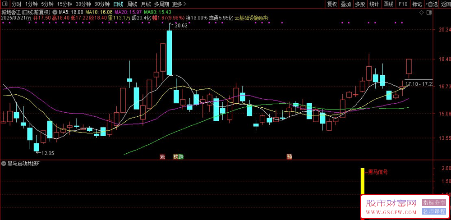Toggle the left sidebar panel icon
The width and height of the screenshot is (451, 220).
(5, 4)
